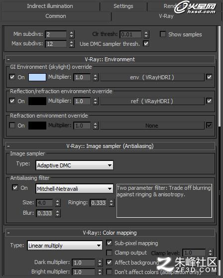The image size is (223, 278).
Task: Collapse the V-Ray Color mapping rollout
Action: click(110, 233)
